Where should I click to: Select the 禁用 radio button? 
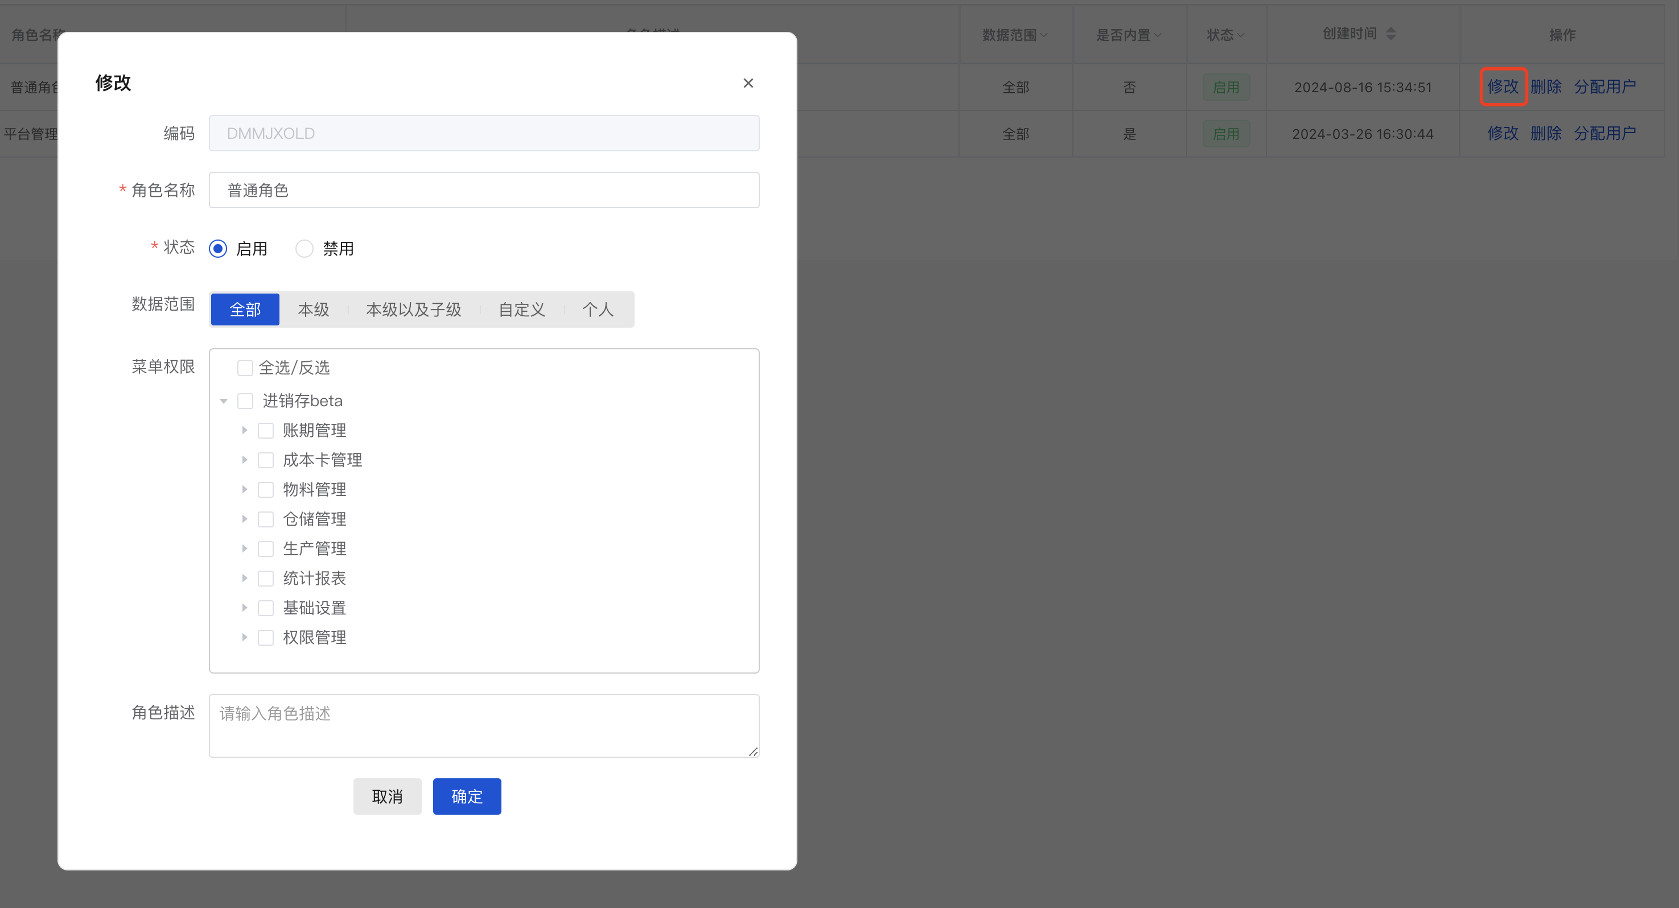click(304, 249)
